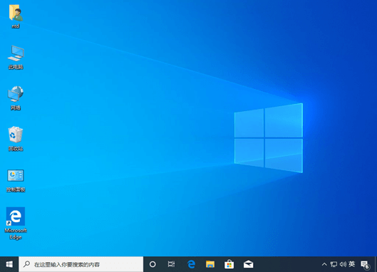Open Cortana from the circle icon
This screenshot has height=272, width=377.
click(153, 264)
